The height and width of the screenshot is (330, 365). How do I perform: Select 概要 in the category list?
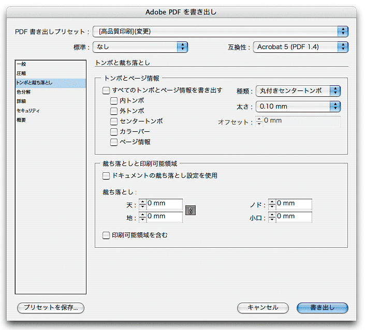click(x=51, y=120)
